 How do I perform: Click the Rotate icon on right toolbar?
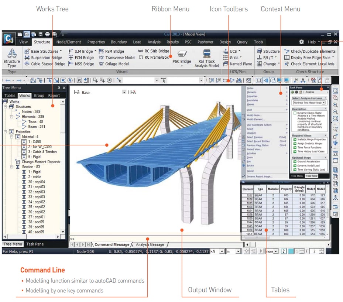pyautogui.click(x=335, y=143)
